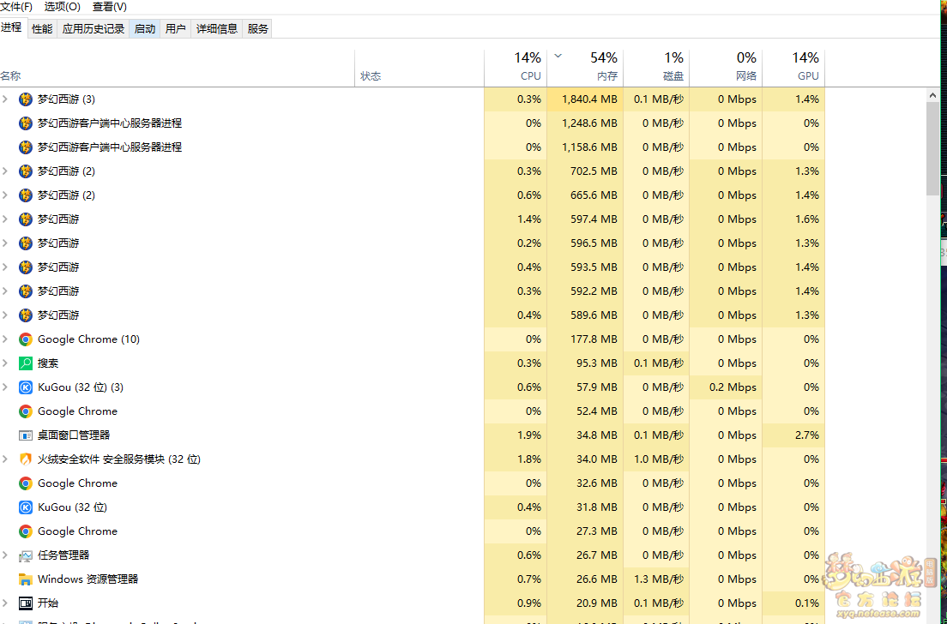Expand 梦幻西游 row using 593.5 MB

pyautogui.click(x=5, y=267)
